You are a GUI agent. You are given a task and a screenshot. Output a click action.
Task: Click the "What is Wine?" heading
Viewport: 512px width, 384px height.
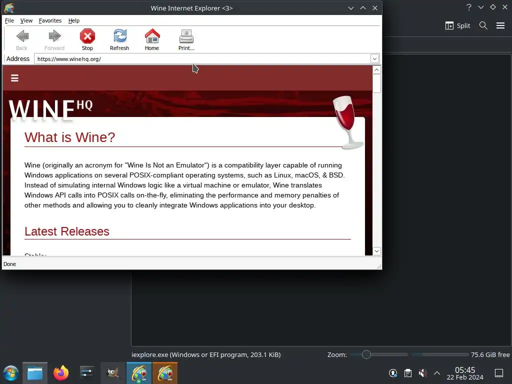click(x=70, y=137)
